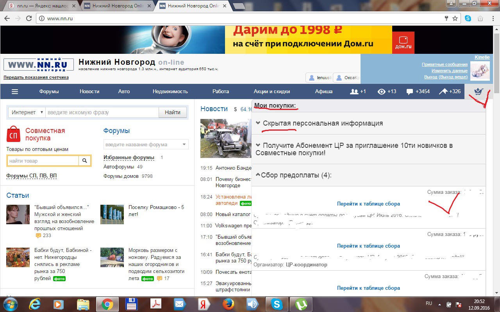Click the Kinelie user avatar picture
The image size is (500, 312).
point(479,71)
